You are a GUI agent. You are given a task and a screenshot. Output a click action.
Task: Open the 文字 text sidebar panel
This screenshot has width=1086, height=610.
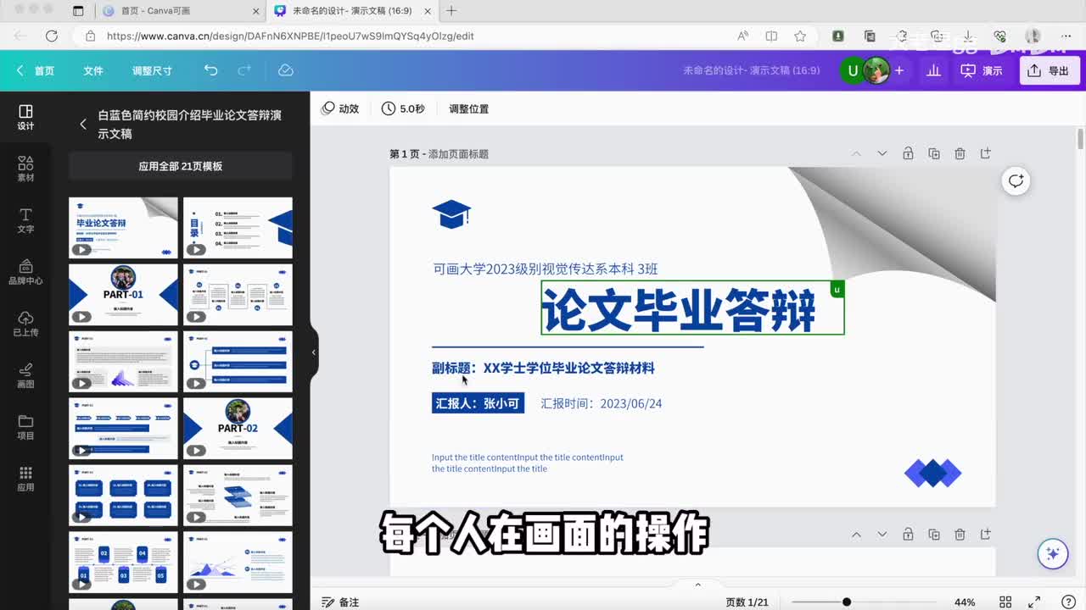25,220
